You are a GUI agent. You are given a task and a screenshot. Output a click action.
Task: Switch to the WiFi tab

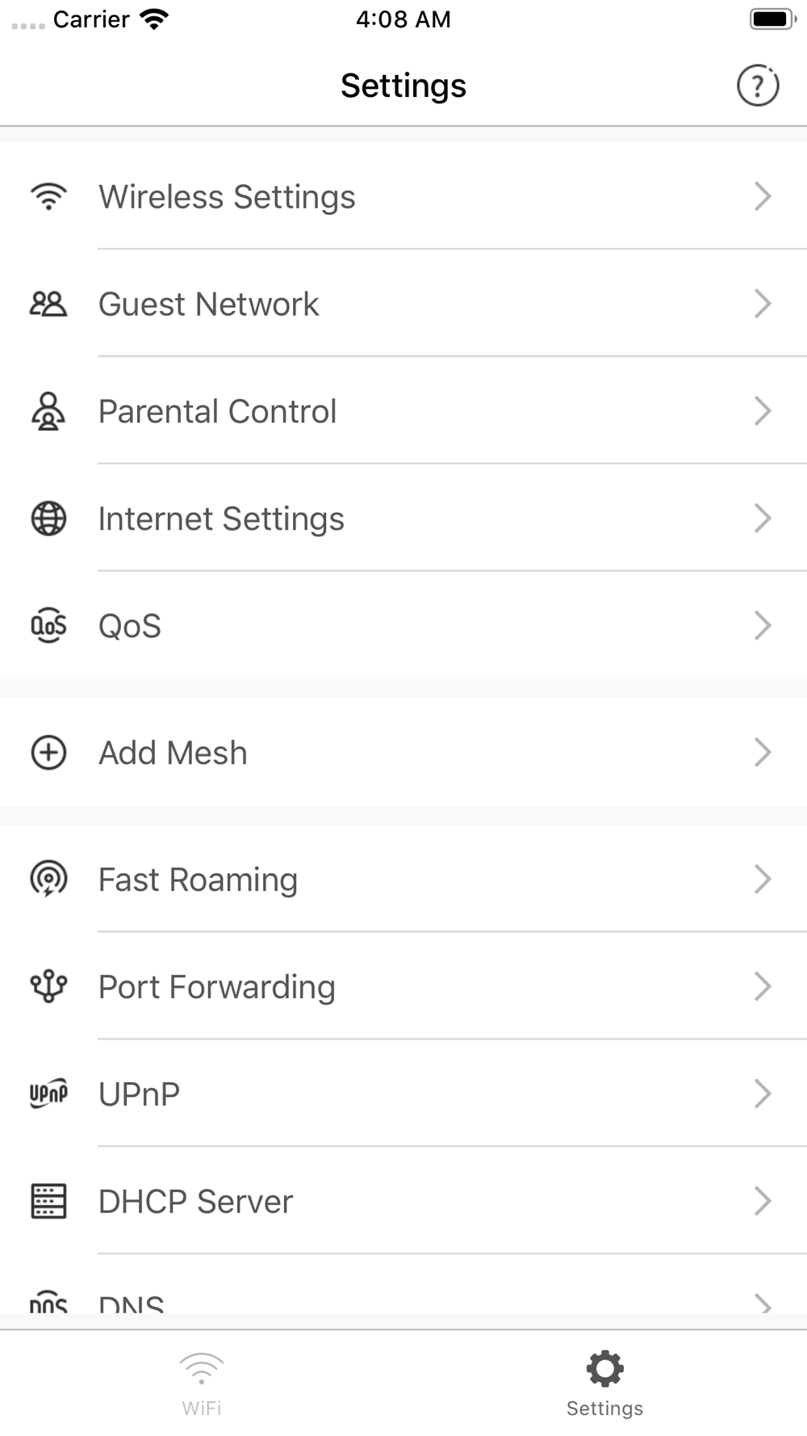(202, 1384)
